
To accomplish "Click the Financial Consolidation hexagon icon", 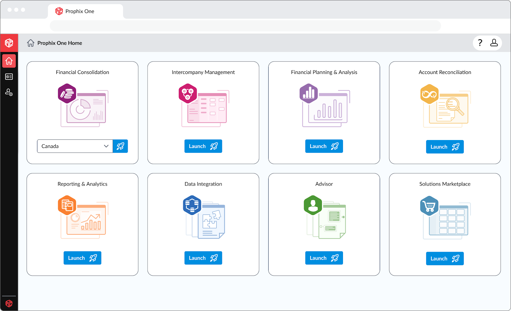I will click(x=67, y=93).
